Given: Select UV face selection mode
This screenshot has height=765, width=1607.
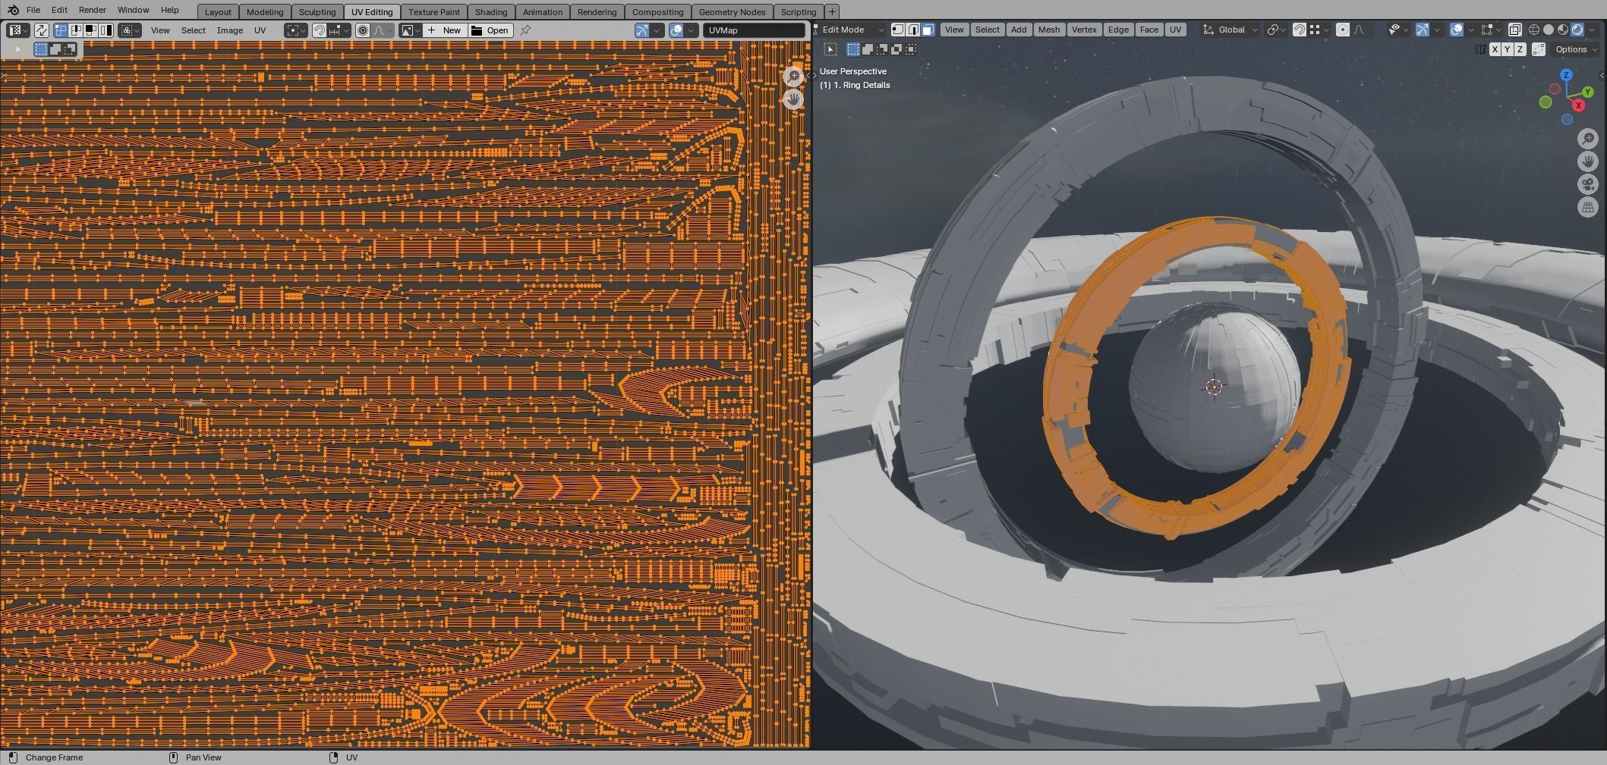Looking at the screenshot, I should click(91, 30).
